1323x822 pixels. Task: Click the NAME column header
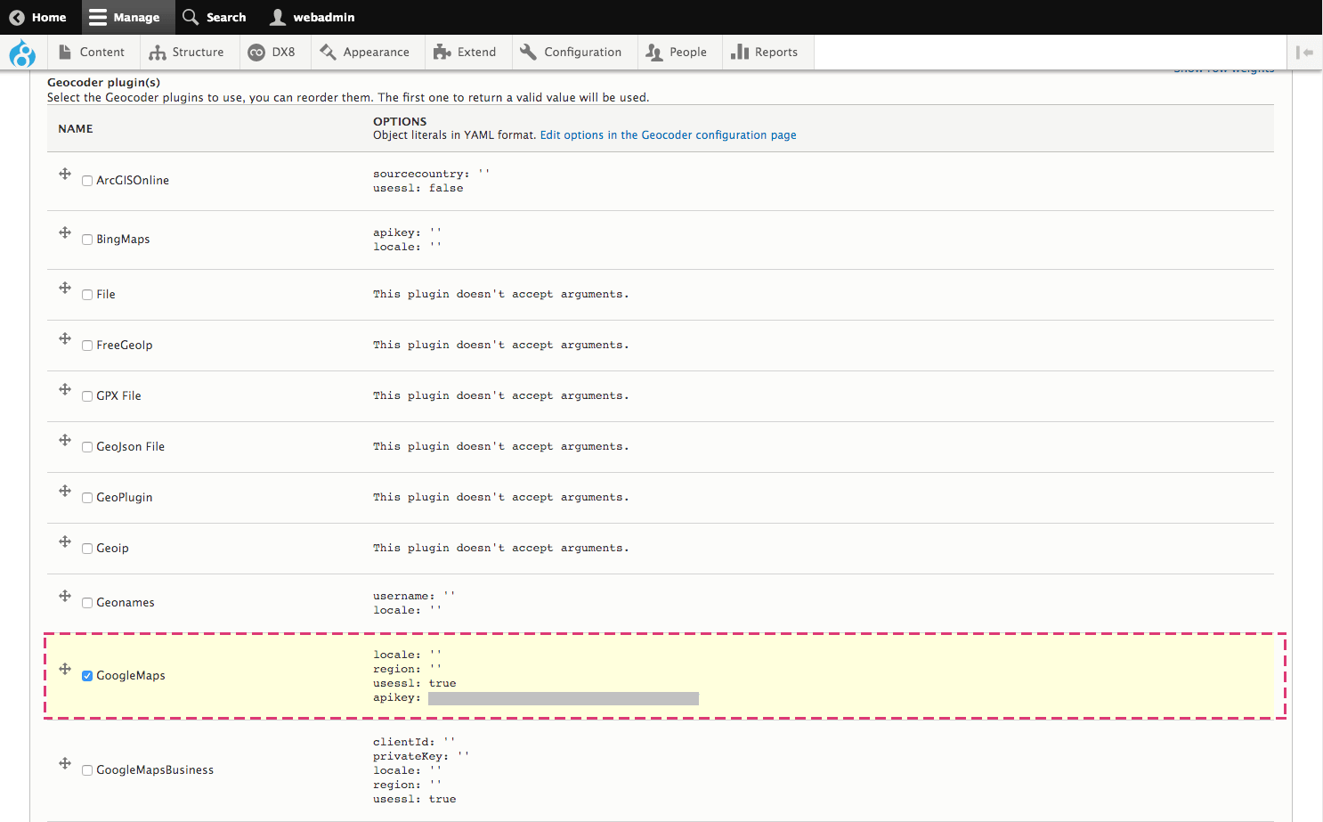click(x=76, y=128)
